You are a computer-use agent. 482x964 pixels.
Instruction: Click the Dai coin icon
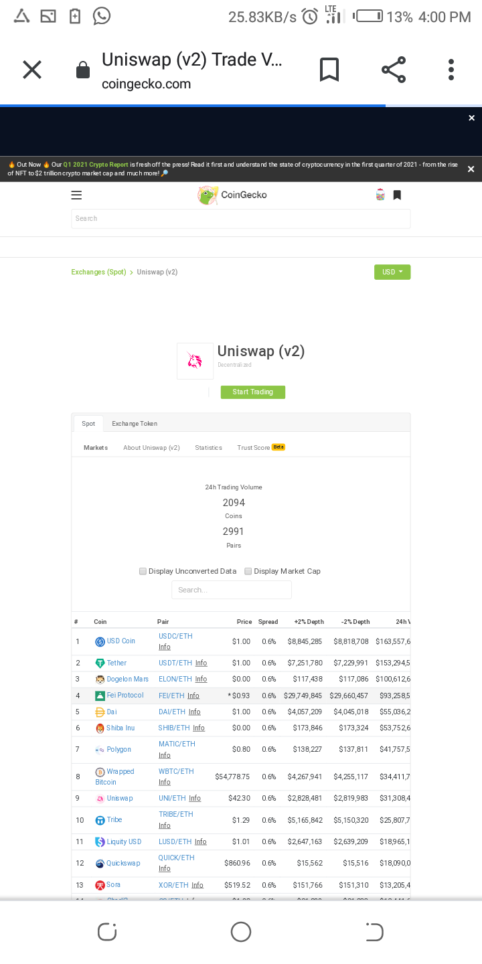tap(100, 712)
